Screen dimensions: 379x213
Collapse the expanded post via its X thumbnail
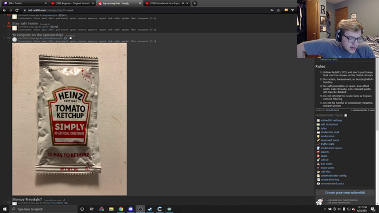pos(14,40)
